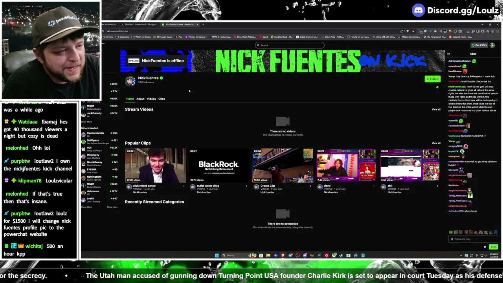Open oblivionsw recommended channel
The image size is (503, 283).
coord(99,192)
